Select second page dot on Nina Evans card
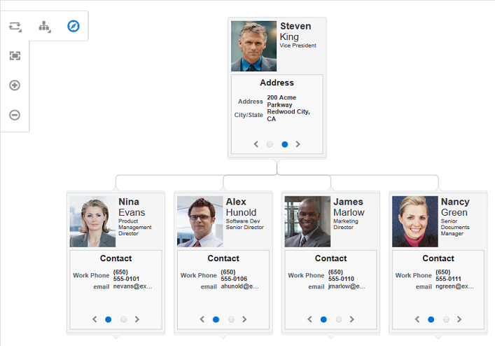 click(124, 319)
